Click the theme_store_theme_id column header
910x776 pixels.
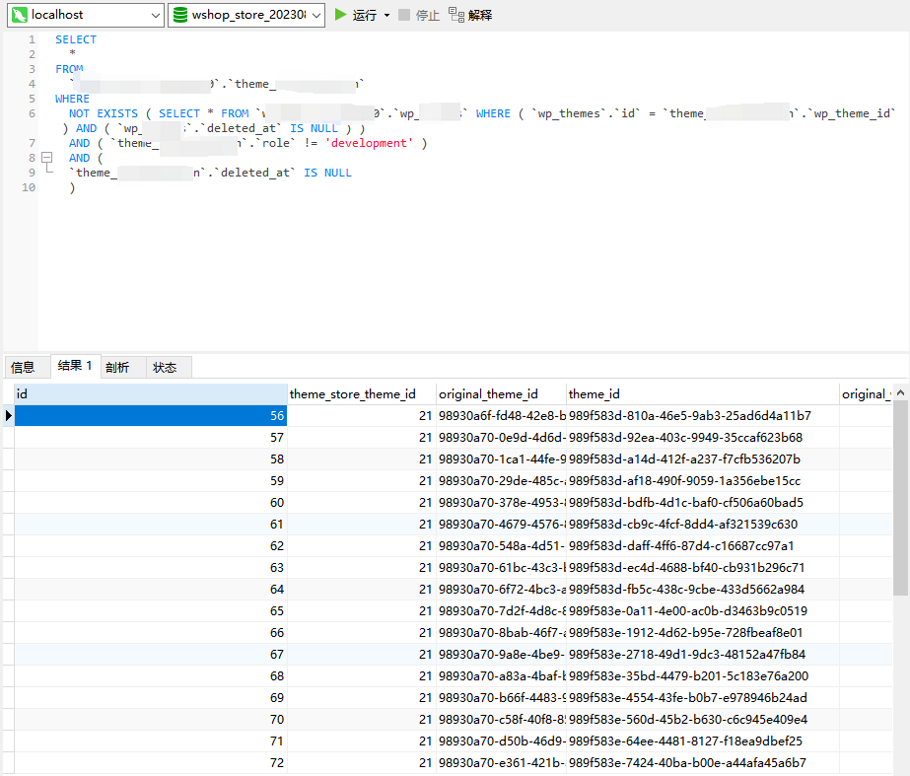click(x=353, y=393)
